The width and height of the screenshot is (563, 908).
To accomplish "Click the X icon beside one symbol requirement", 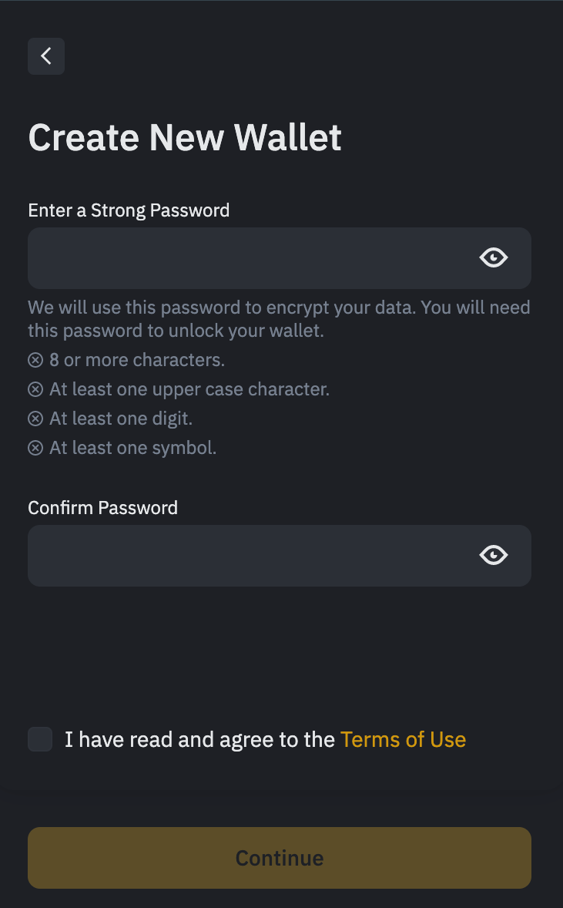I will click(x=35, y=448).
